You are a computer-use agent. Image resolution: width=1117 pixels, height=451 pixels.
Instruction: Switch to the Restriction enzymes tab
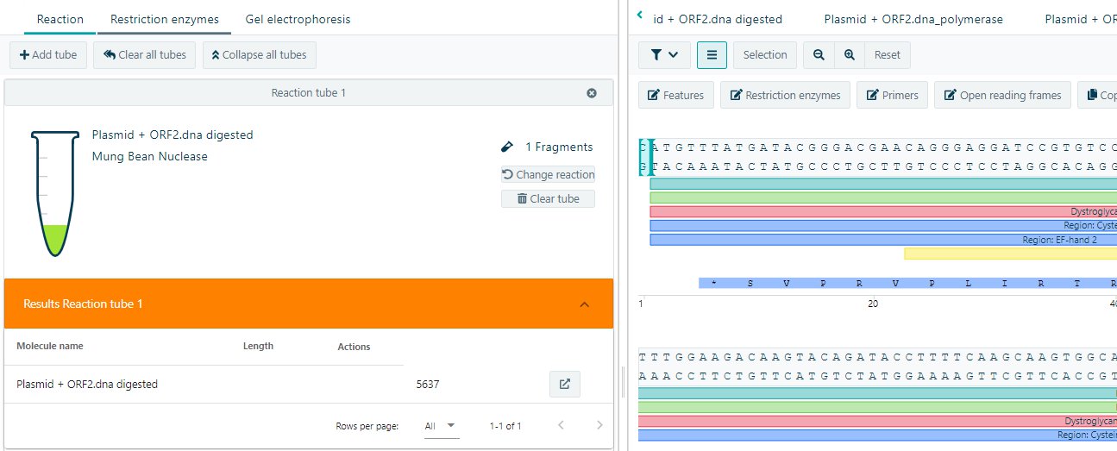[165, 19]
